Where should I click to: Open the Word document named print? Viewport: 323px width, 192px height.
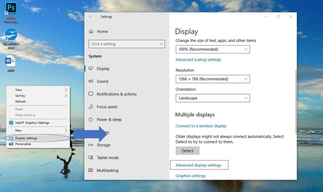[x=11, y=61]
